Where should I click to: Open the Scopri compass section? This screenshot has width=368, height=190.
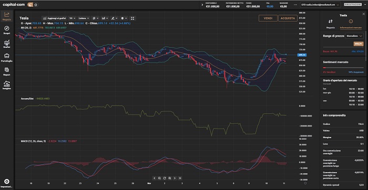click(x=6, y=30)
